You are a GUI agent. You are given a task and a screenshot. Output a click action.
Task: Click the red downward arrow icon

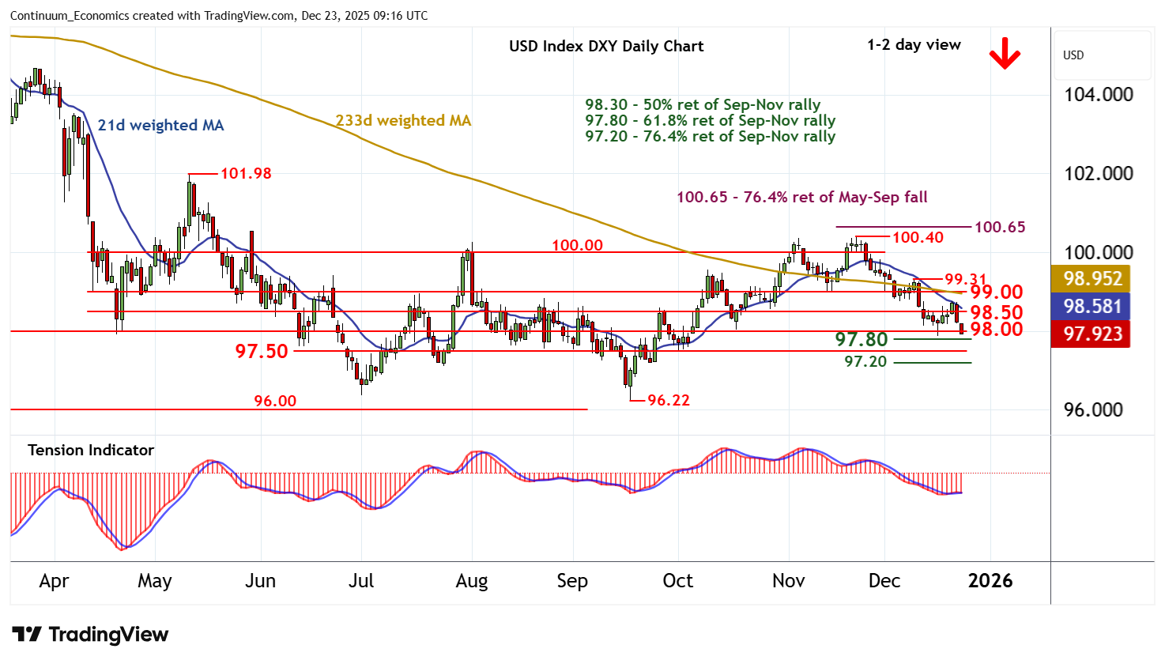click(1005, 55)
